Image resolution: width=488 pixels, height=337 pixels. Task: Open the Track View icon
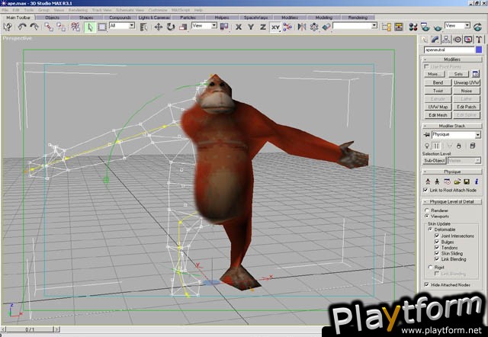(387, 27)
